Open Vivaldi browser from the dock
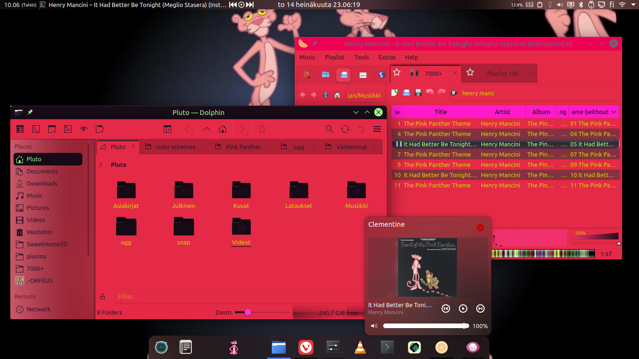Image resolution: width=639 pixels, height=359 pixels. click(x=306, y=347)
